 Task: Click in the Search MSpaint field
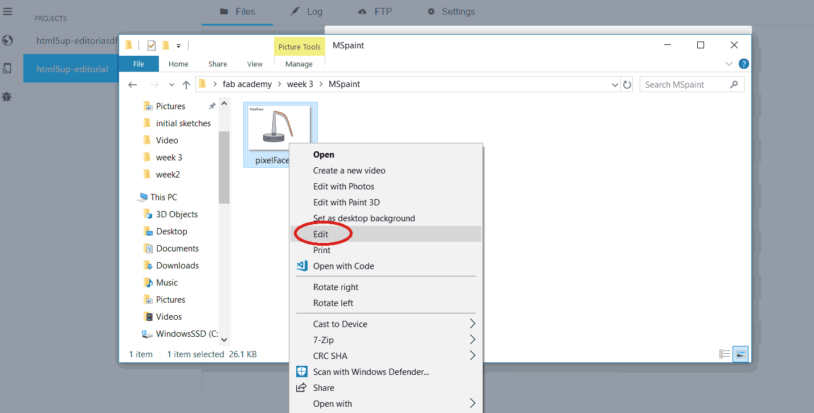click(692, 85)
